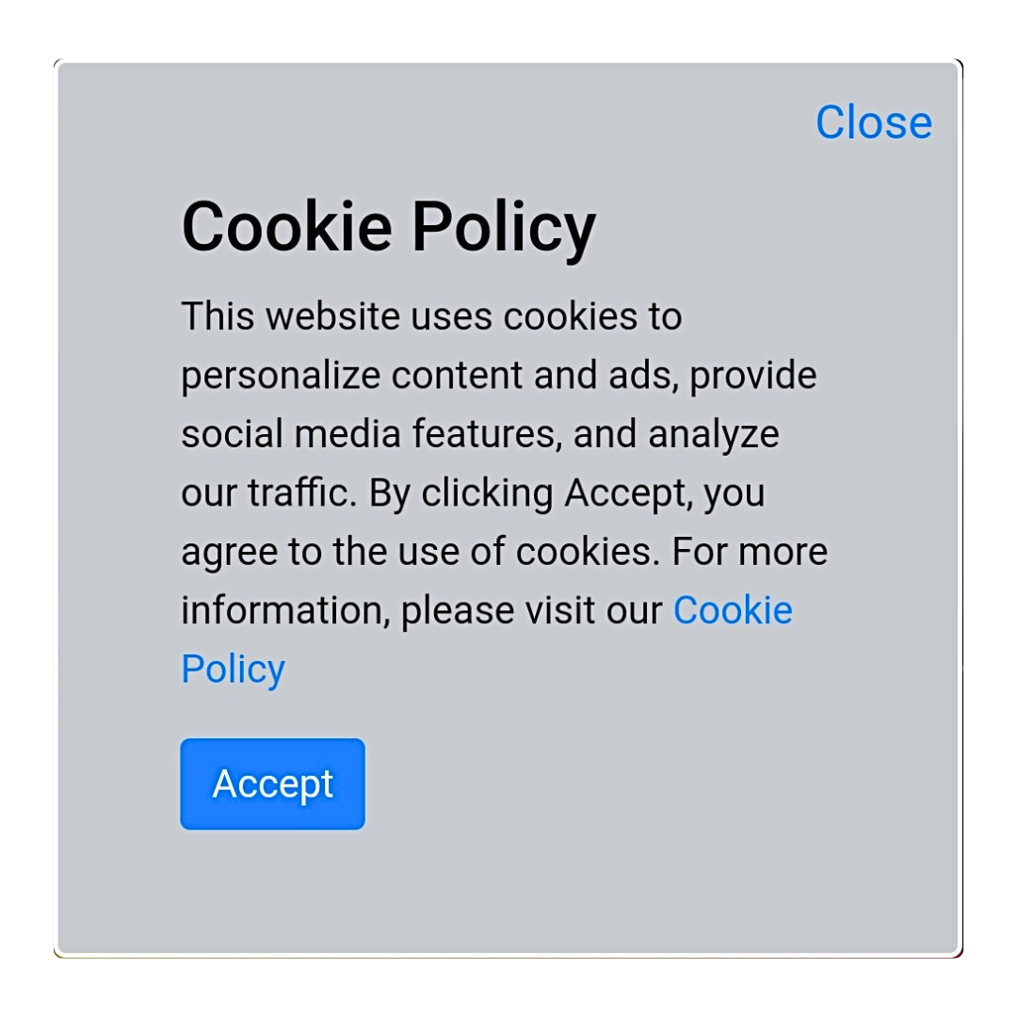Image resolution: width=1017 pixels, height=1017 pixels.
Task: Click the word 'Policy' in the heading
Action: 504,228
